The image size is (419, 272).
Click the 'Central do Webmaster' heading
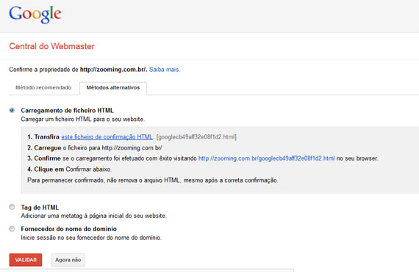coord(52,46)
